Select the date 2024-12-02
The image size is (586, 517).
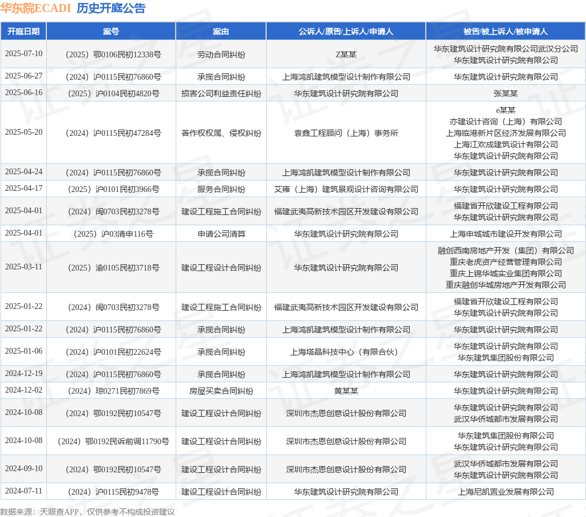(x=23, y=390)
